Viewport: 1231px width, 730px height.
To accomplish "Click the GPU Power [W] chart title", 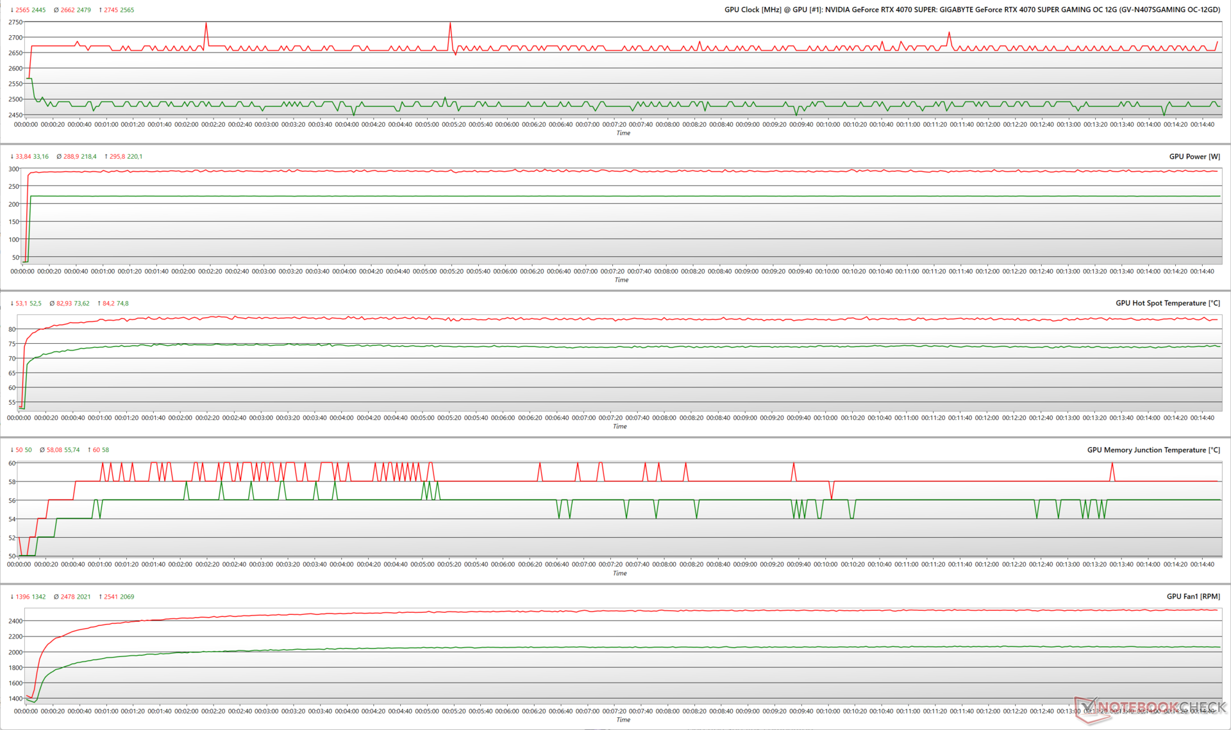I will click(x=1194, y=157).
